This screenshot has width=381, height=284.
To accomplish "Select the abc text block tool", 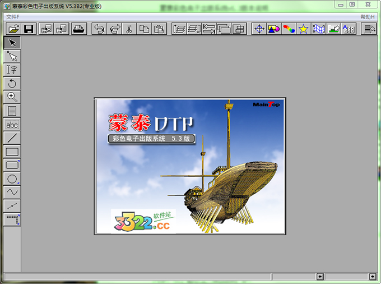I will pos(12,124).
